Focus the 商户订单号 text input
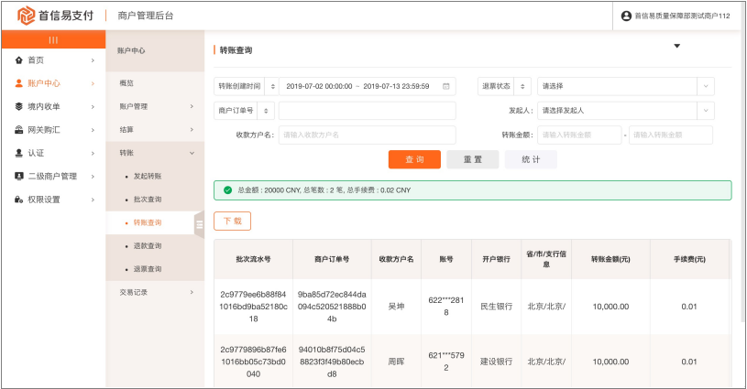 (368, 111)
